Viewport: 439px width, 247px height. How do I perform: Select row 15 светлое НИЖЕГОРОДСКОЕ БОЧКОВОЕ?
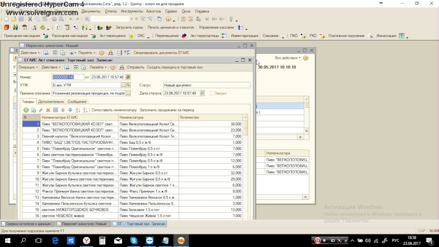(132, 210)
